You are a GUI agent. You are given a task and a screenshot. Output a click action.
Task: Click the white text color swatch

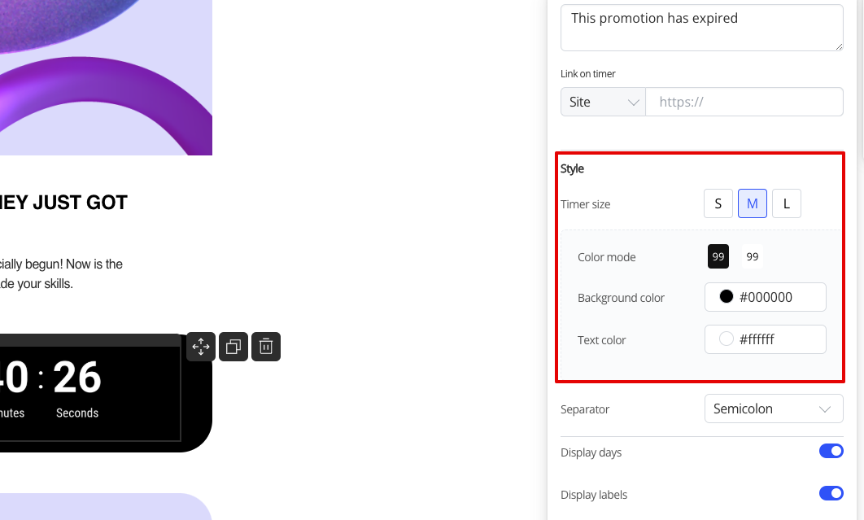click(727, 339)
